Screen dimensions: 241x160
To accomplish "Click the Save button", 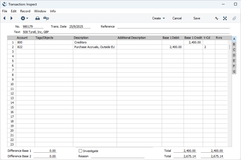I will coord(197,18).
